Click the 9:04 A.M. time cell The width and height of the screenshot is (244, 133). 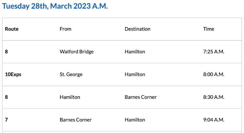click(x=213, y=120)
